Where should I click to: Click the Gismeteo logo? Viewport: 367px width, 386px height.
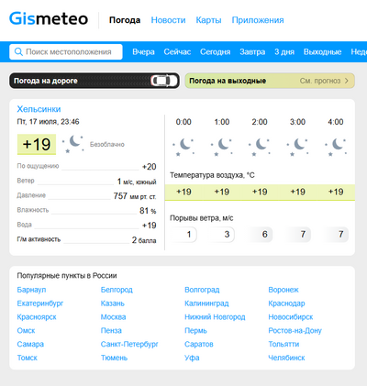click(49, 19)
